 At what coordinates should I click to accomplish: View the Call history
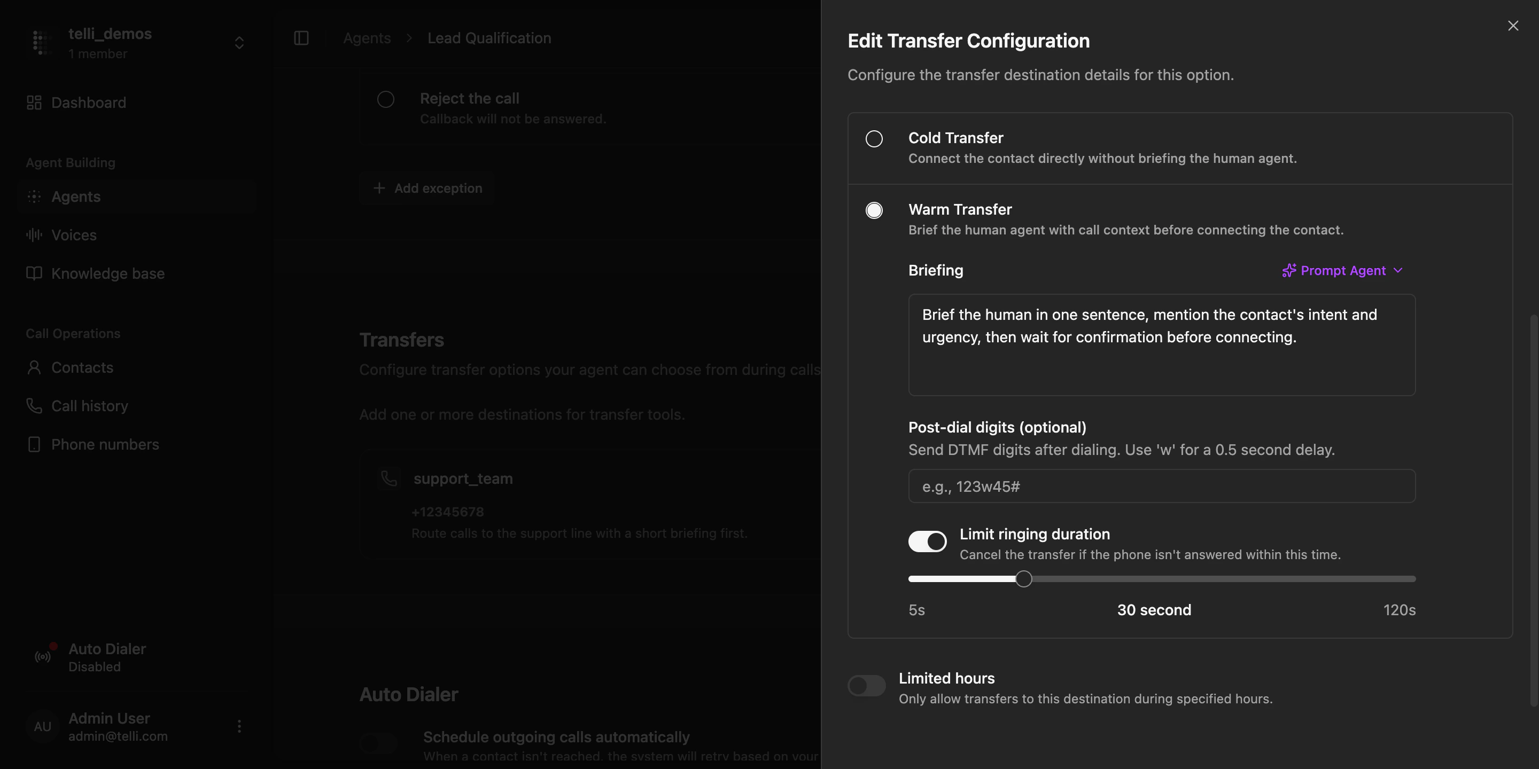tap(89, 405)
